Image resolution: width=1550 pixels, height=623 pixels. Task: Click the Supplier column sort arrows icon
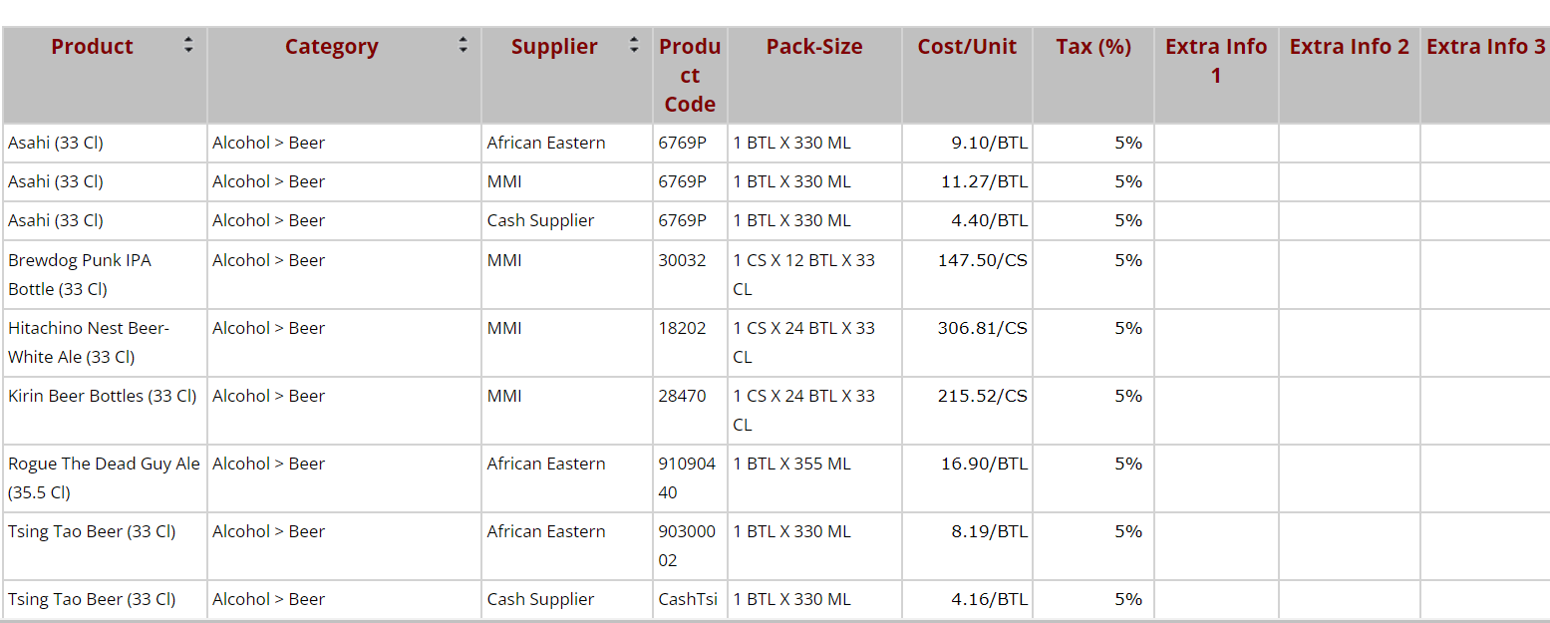(634, 45)
